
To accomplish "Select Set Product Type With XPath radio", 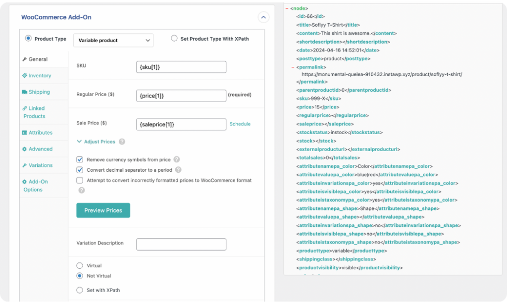I will (x=174, y=39).
